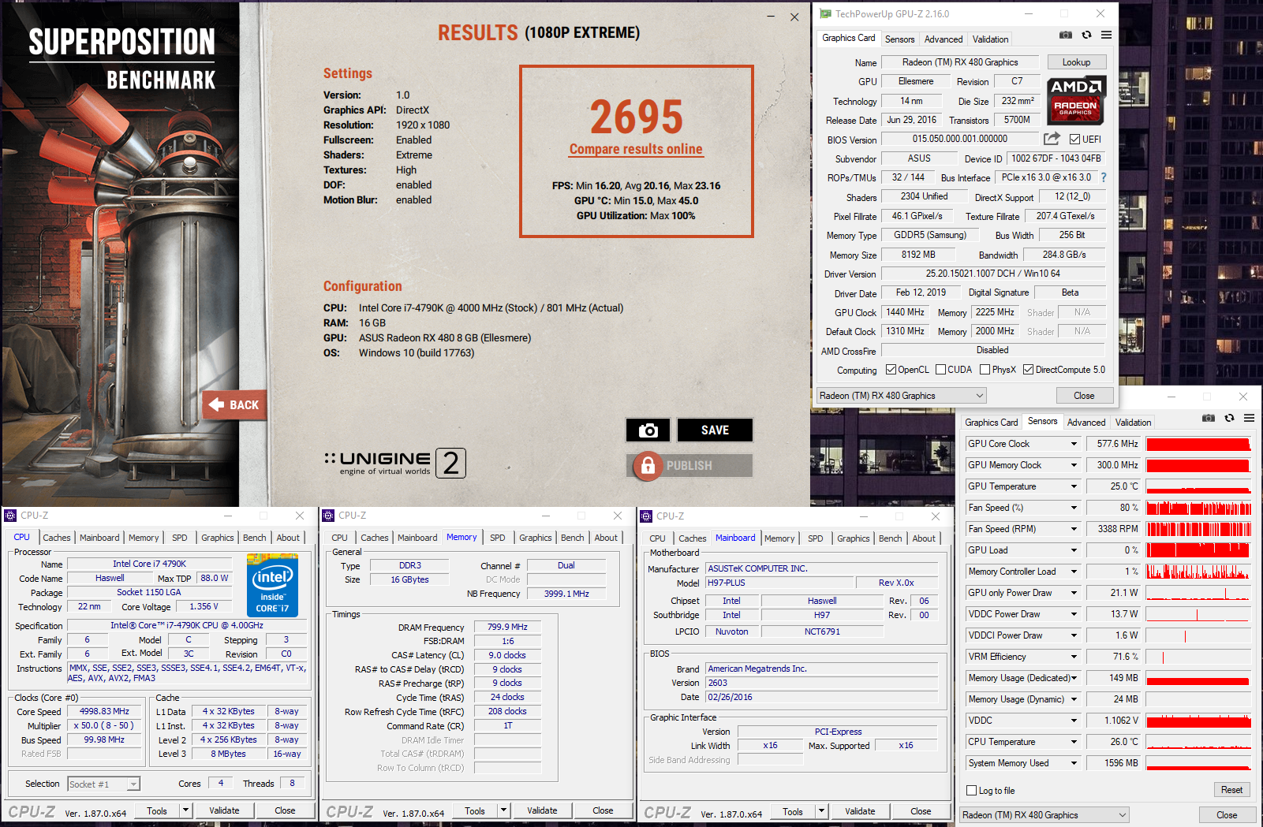Image resolution: width=1263 pixels, height=827 pixels.
Task: Click the lock icon on Publish button
Action: (x=648, y=466)
